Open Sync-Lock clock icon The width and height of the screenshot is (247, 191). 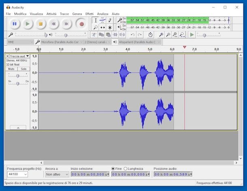[150, 35]
